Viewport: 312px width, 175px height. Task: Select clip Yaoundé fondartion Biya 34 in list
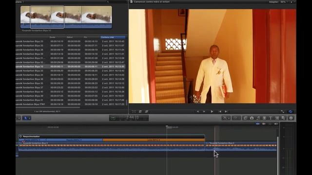[71, 75]
